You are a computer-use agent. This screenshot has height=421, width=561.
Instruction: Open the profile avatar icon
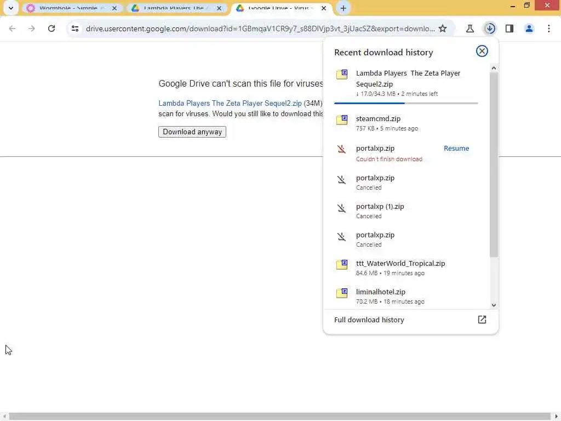(529, 29)
